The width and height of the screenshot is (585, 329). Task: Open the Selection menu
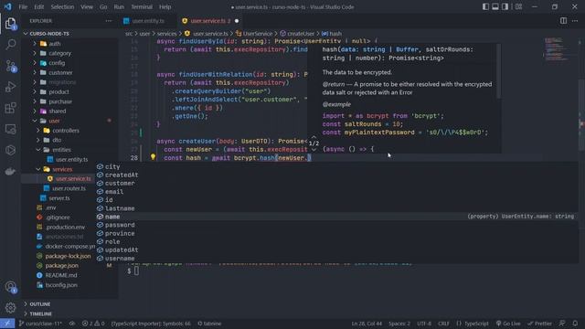tap(62, 6)
